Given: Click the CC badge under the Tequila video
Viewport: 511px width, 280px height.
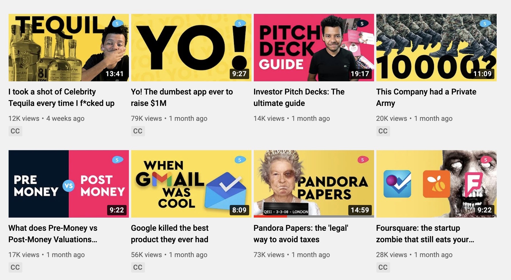Looking at the screenshot, I should (15, 131).
